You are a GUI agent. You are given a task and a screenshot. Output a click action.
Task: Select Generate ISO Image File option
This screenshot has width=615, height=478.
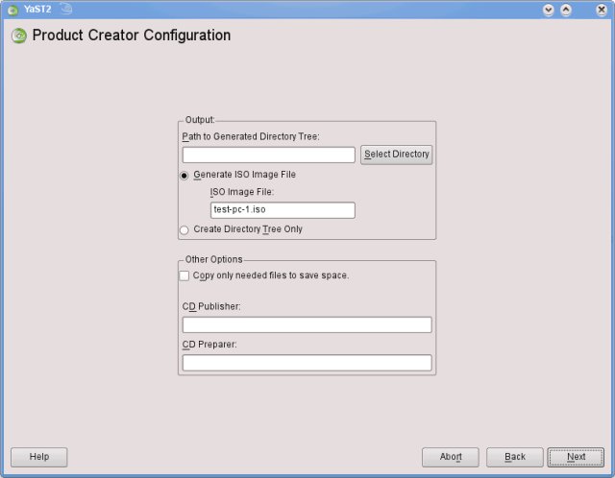[x=184, y=175]
